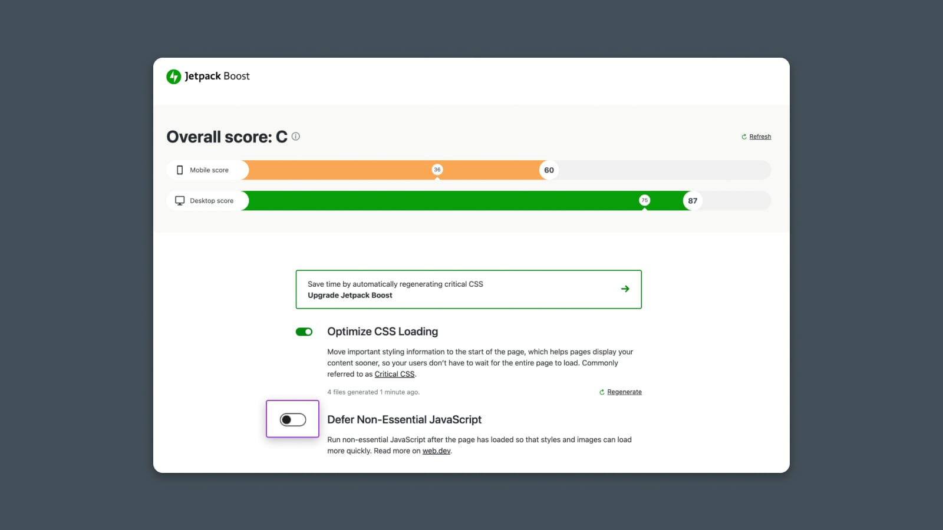
Task: Click the 60 score badge on the mobile bar
Action: pyautogui.click(x=549, y=170)
